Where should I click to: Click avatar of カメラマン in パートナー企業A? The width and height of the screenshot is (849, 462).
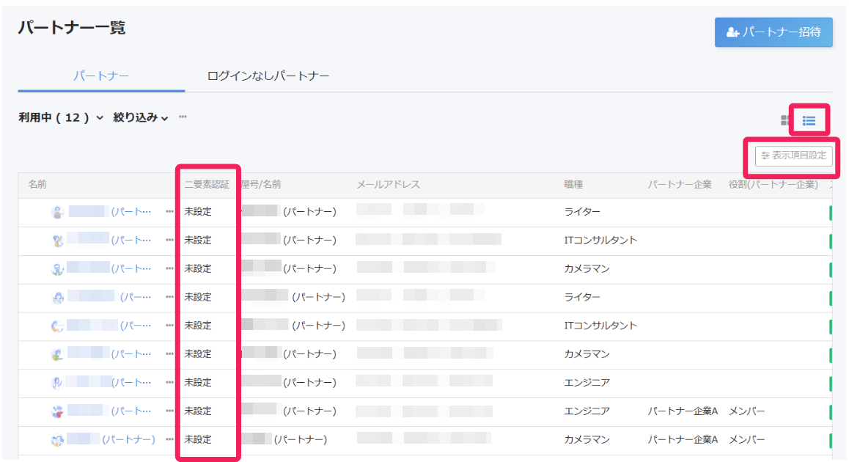[x=57, y=440]
